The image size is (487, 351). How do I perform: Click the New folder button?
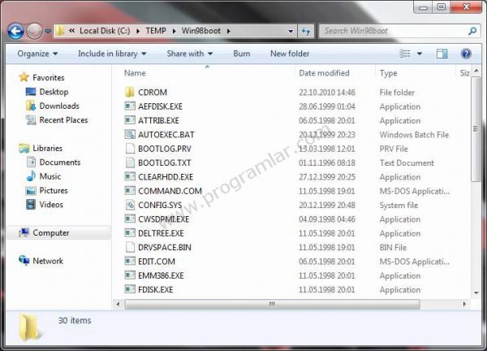pos(290,54)
